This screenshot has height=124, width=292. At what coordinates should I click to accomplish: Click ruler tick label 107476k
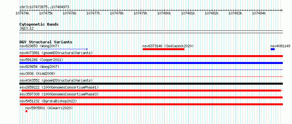click(70, 13)
